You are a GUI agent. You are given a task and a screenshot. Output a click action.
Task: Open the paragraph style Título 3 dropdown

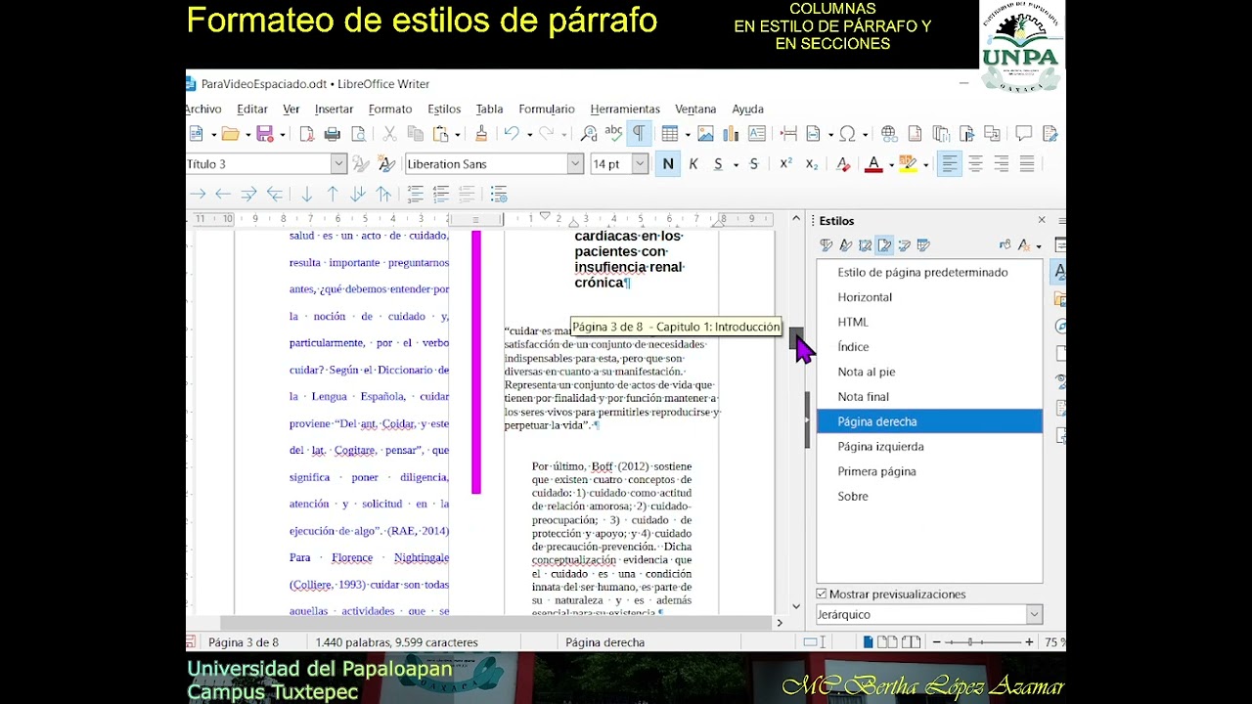click(338, 164)
